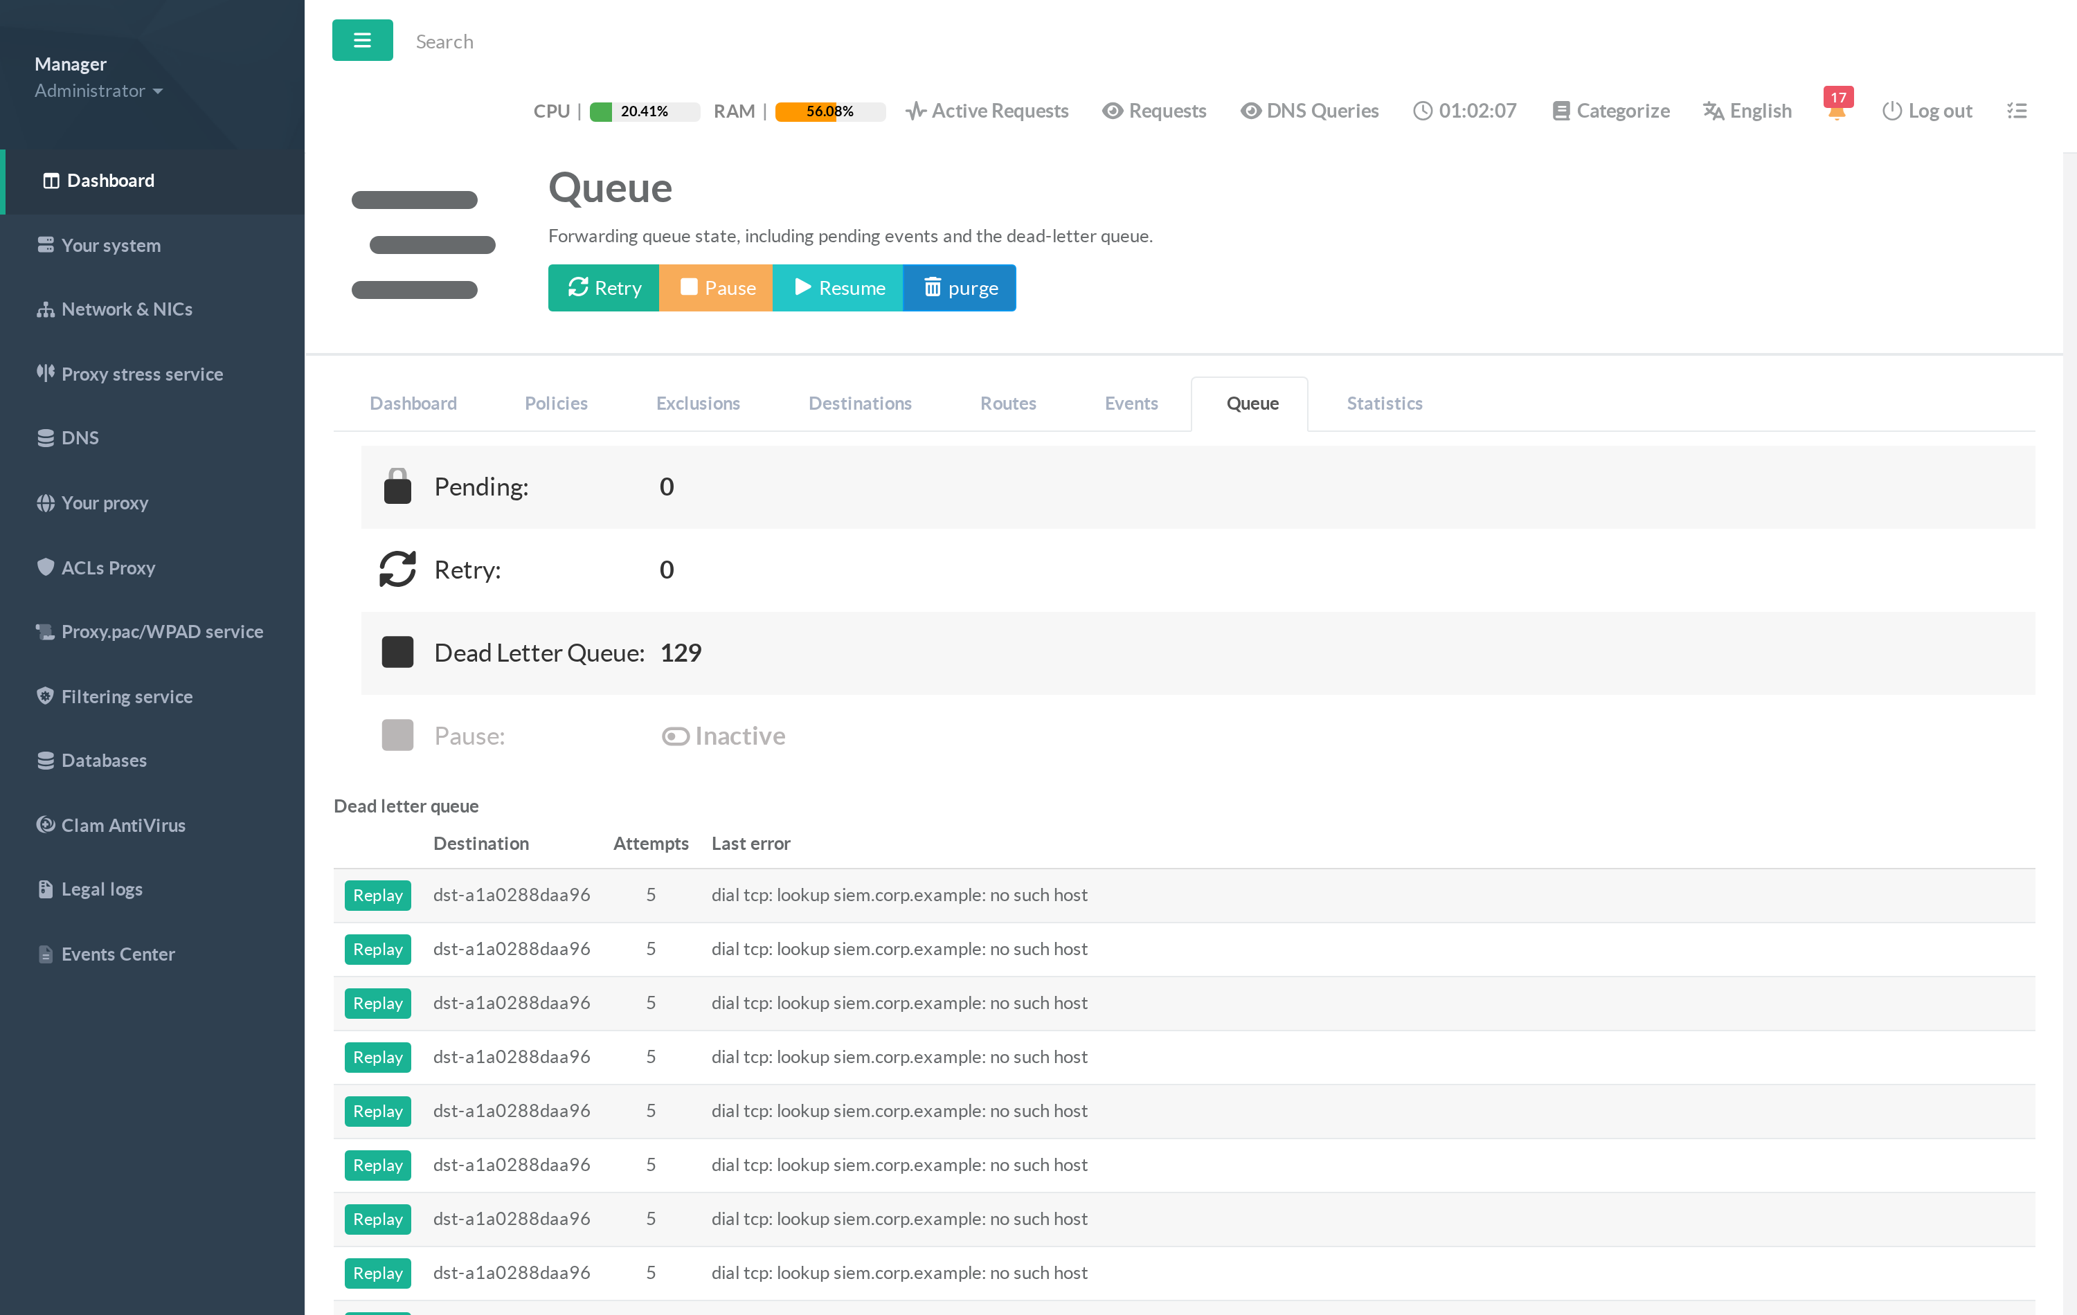
Task: Click the DNS database icon in sidebar
Action: pos(46,438)
